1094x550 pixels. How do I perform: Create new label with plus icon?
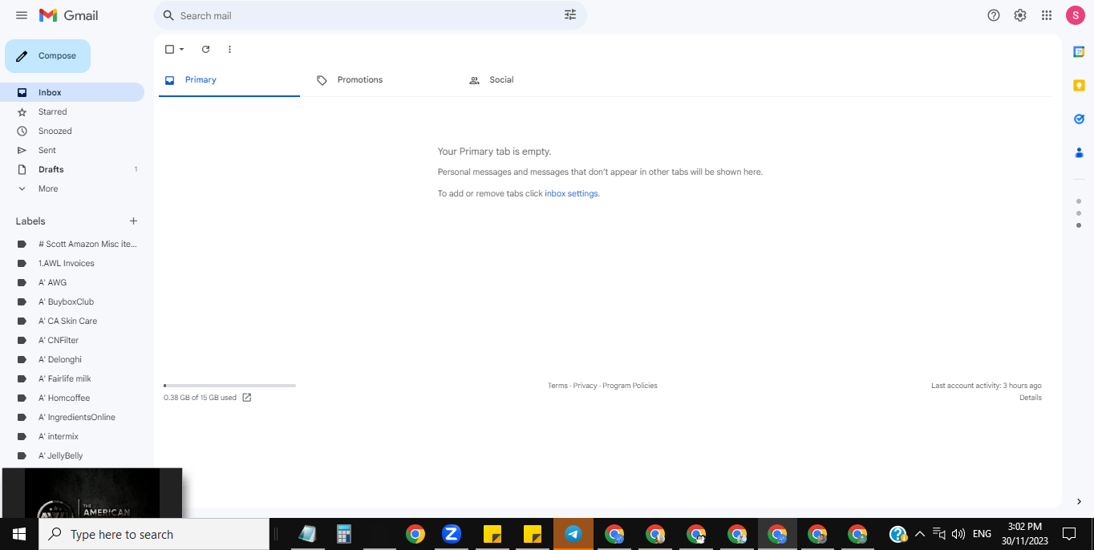133,221
